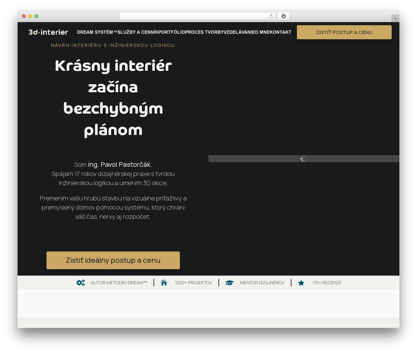Click the Zistiť postup a cenu header button
Viewport: 417px width, 353px height.
pyautogui.click(x=344, y=32)
